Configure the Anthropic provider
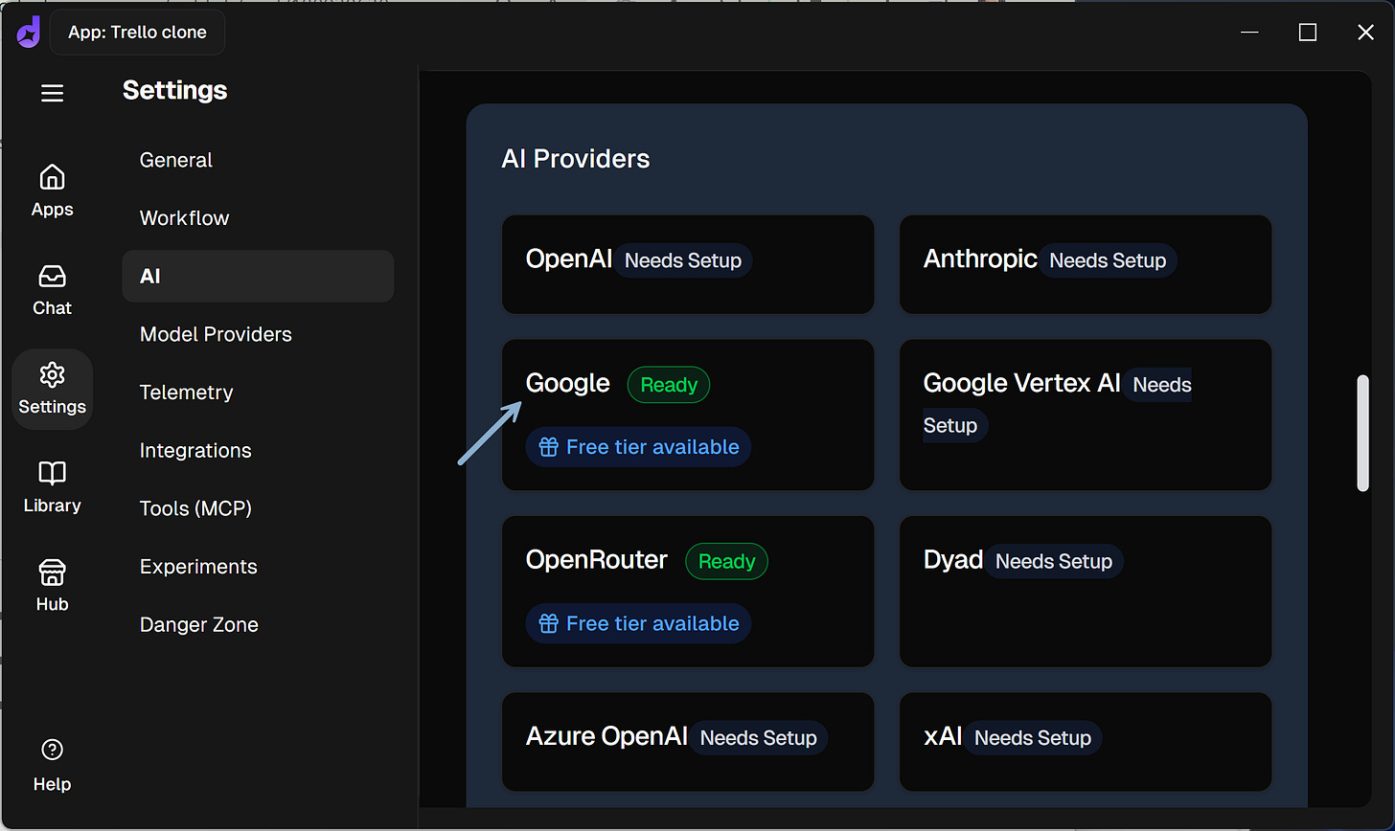This screenshot has height=831, width=1395. (1085, 264)
